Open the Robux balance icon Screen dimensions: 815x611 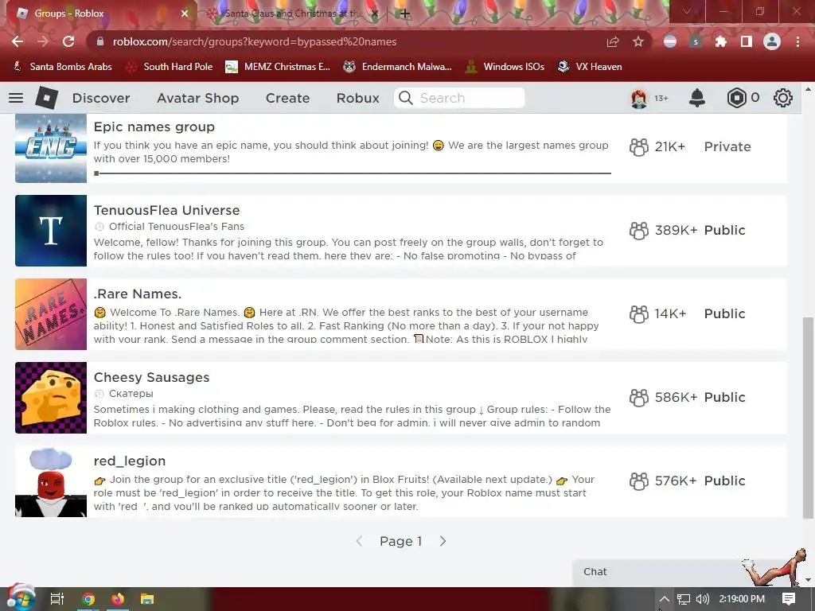click(x=736, y=98)
